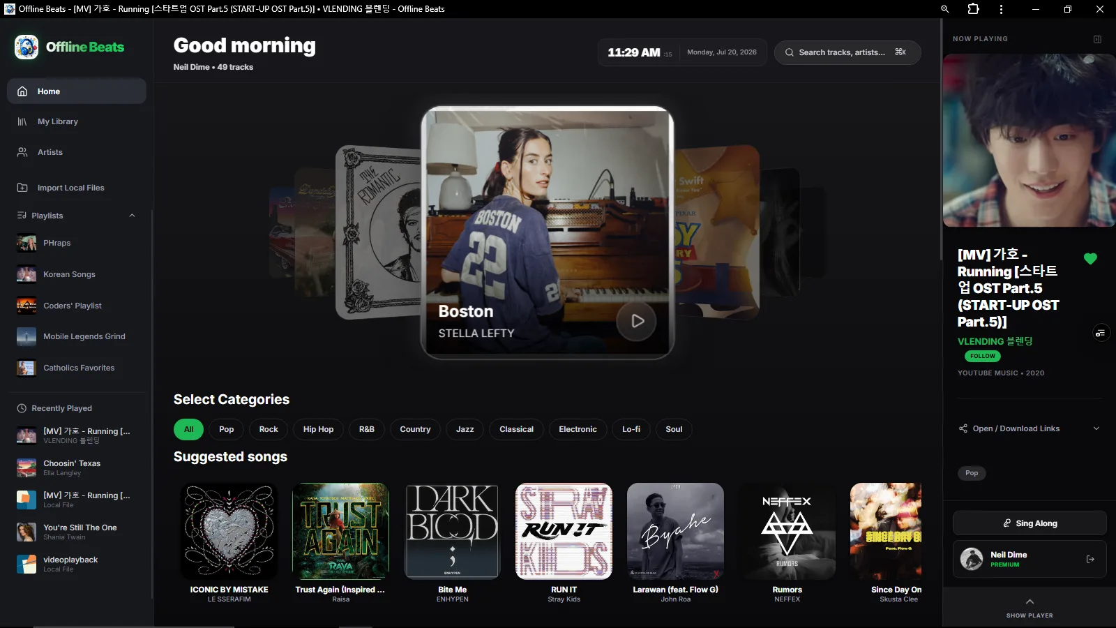Filter by Country category

click(415, 429)
